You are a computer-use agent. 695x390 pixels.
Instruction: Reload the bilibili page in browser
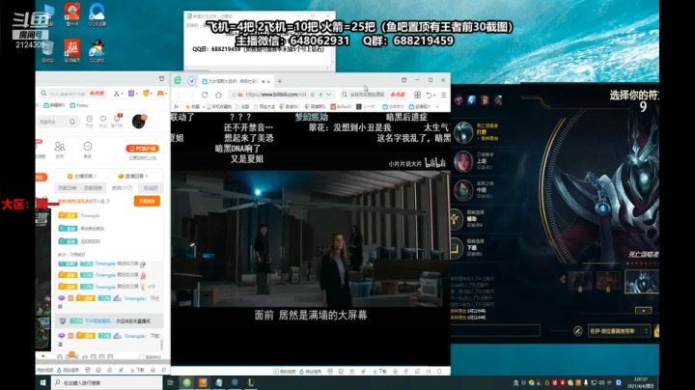[205, 95]
